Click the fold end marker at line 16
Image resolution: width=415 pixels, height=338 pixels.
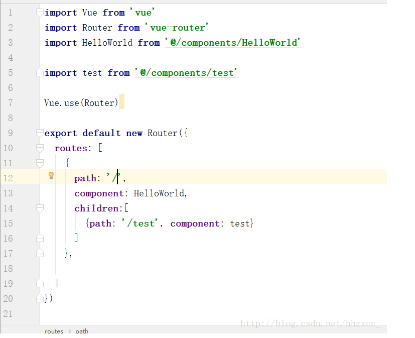pos(40,238)
